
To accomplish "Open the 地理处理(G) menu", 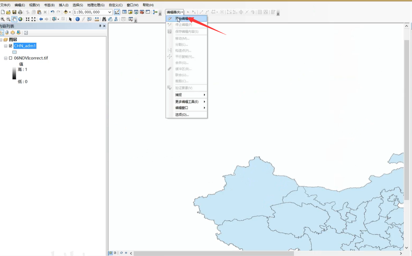I will 96,5.
